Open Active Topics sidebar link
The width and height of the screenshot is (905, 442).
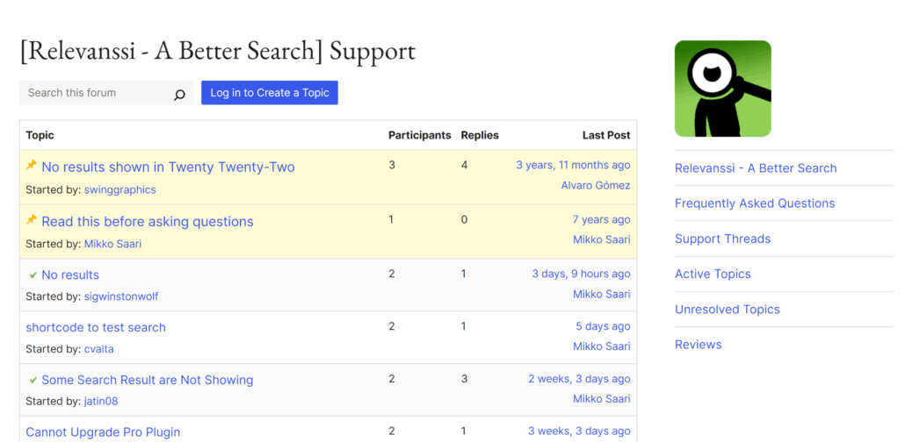click(713, 274)
